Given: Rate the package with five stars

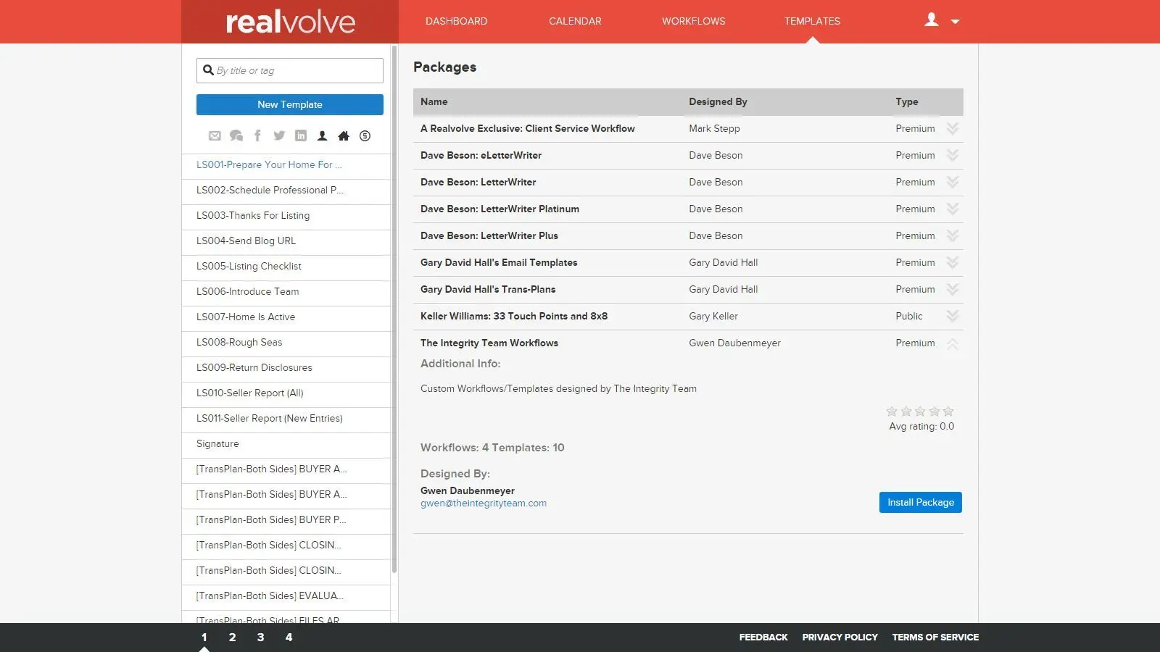Looking at the screenshot, I should 948,411.
